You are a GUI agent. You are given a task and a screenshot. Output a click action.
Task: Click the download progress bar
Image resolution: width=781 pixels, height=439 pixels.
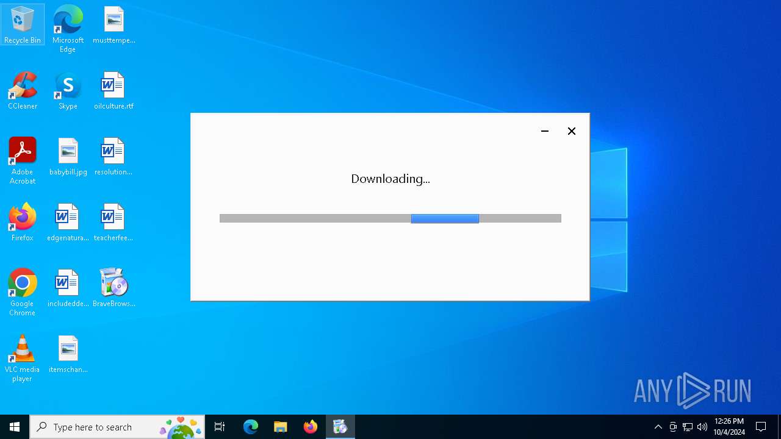tap(390, 218)
